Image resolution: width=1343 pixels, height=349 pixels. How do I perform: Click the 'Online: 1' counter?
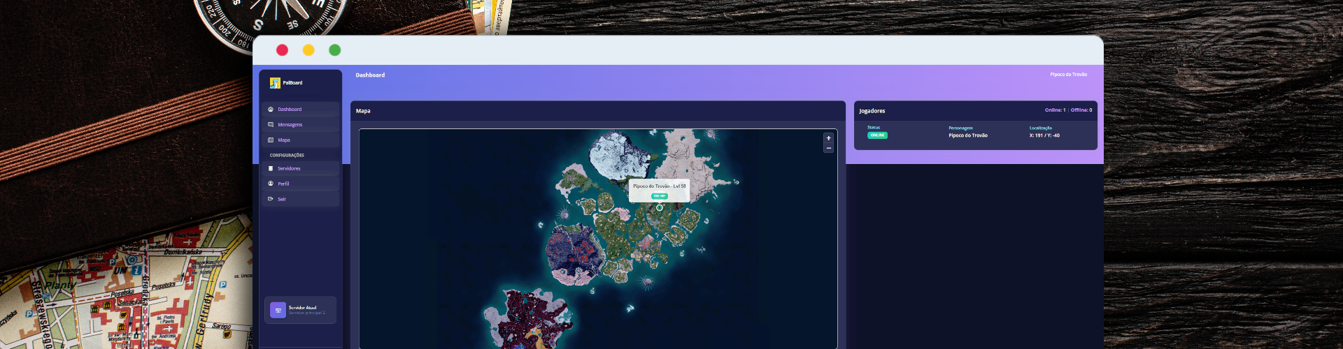(1055, 110)
